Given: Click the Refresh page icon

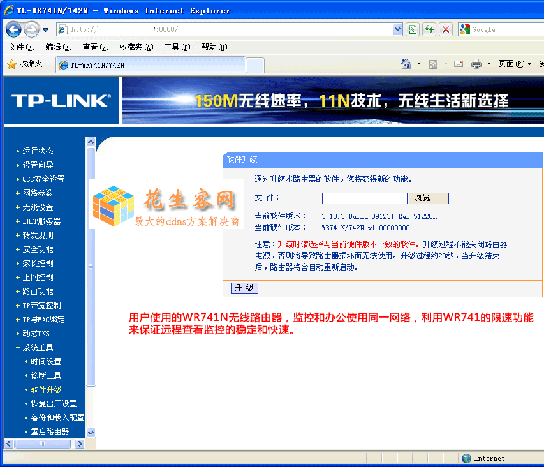Looking at the screenshot, I should pyautogui.click(x=429, y=29).
